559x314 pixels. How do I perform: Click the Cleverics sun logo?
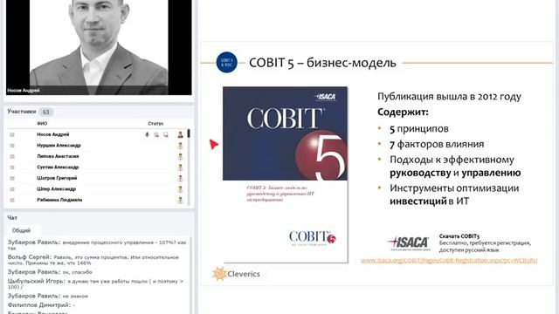click(x=219, y=274)
